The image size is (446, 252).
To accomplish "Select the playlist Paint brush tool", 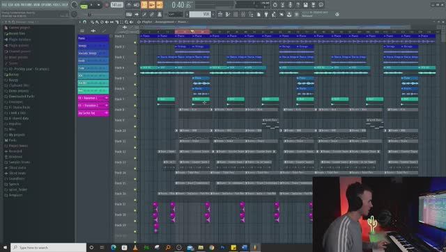I will [x=97, y=22].
